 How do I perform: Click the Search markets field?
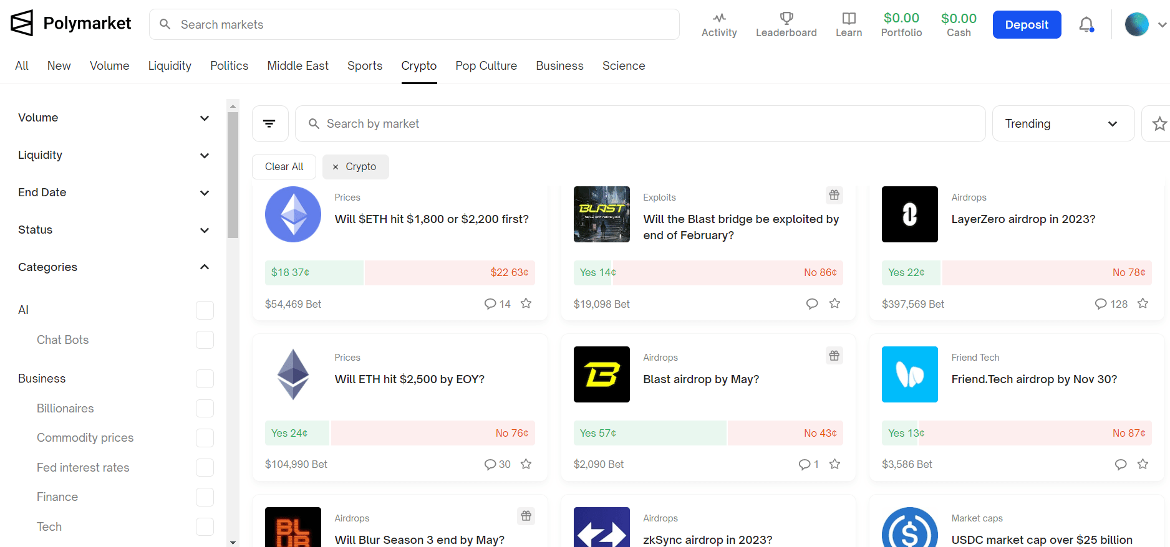pyautogui.click(x=414, y=24)
